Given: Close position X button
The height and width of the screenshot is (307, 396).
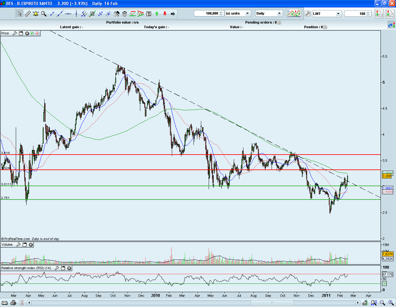Looking at the screenshot, I should 325,27.
